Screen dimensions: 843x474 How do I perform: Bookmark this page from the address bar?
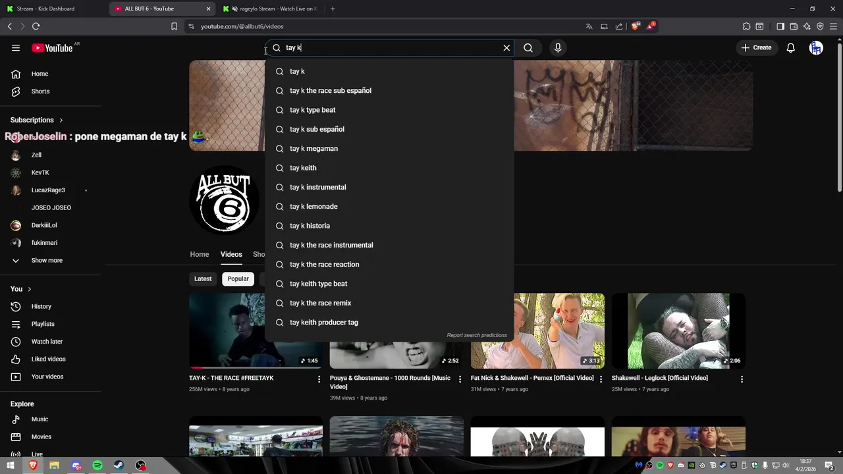click(x=174, y=26)
